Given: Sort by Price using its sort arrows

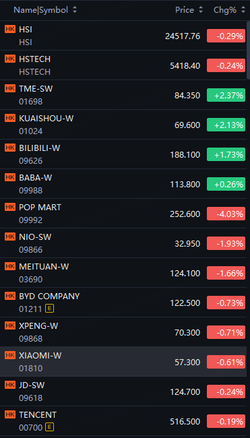Looking at the screenshot, I should point(201,10).
